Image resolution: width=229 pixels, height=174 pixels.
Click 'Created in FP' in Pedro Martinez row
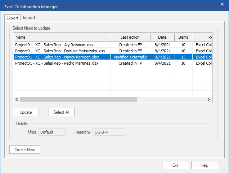130,63
